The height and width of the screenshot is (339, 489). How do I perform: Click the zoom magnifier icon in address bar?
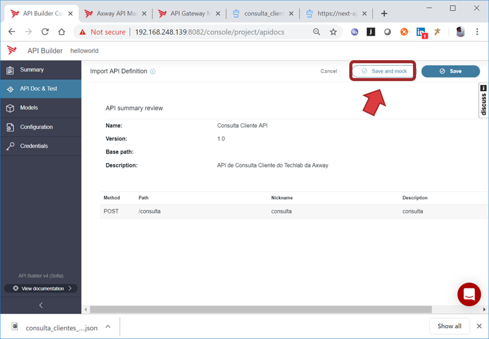[316, 32]
